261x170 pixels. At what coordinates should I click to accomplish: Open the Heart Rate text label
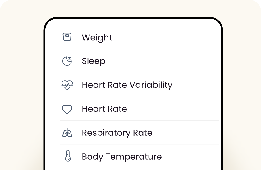pos(104,109)
